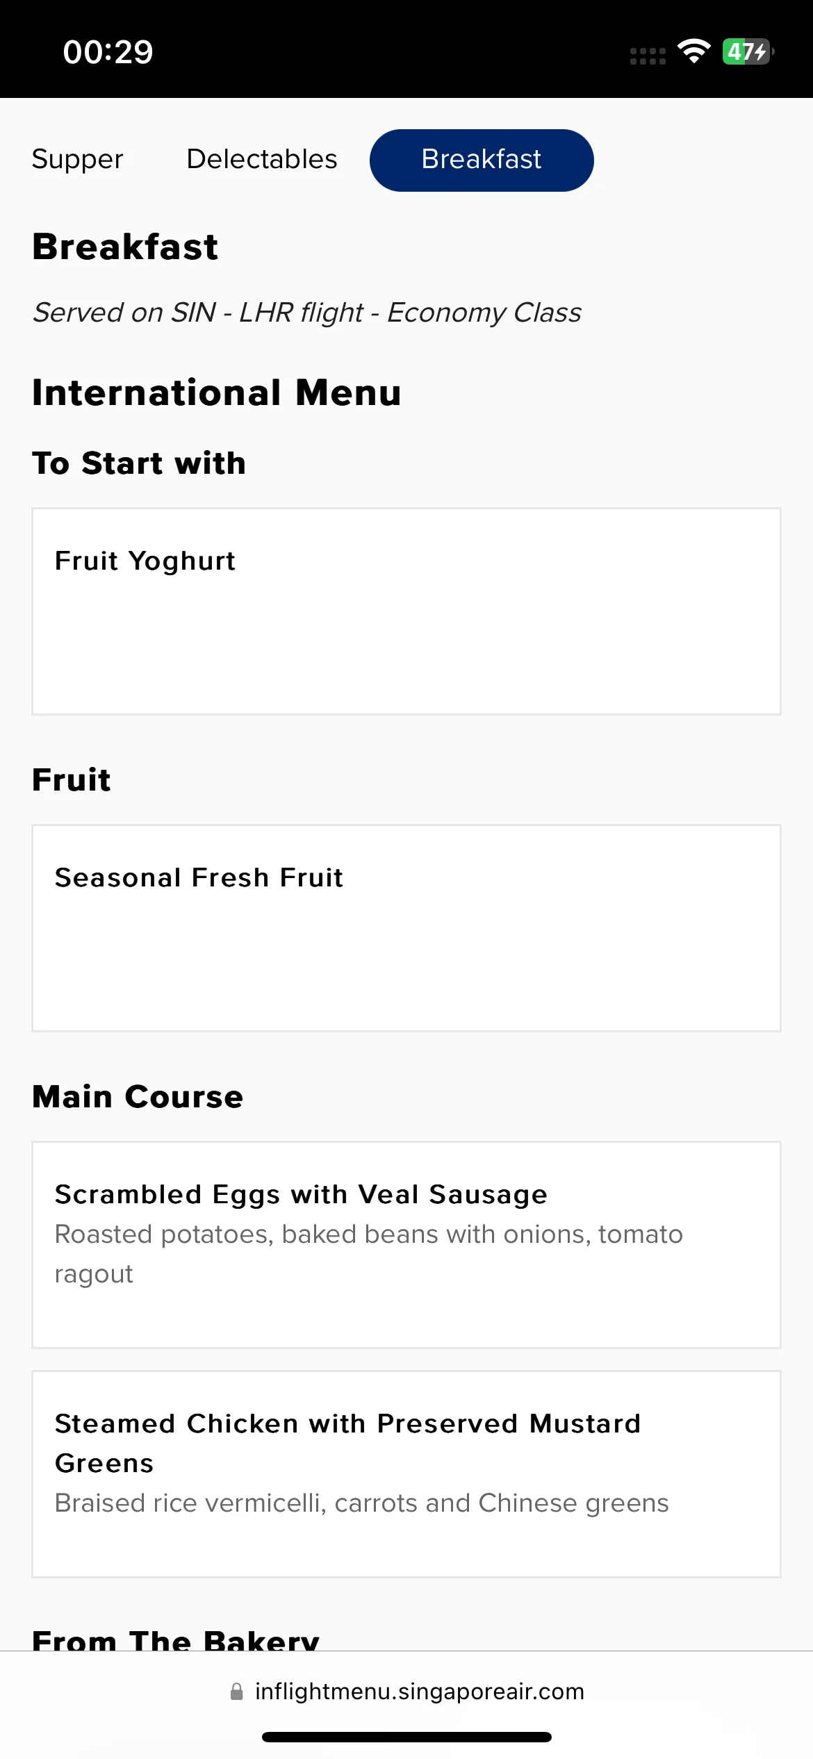This screenshot has height=1759, width=813.
Task: Open Scrambled Eggs with Veal Sausage item
Action: [406, 1245]
